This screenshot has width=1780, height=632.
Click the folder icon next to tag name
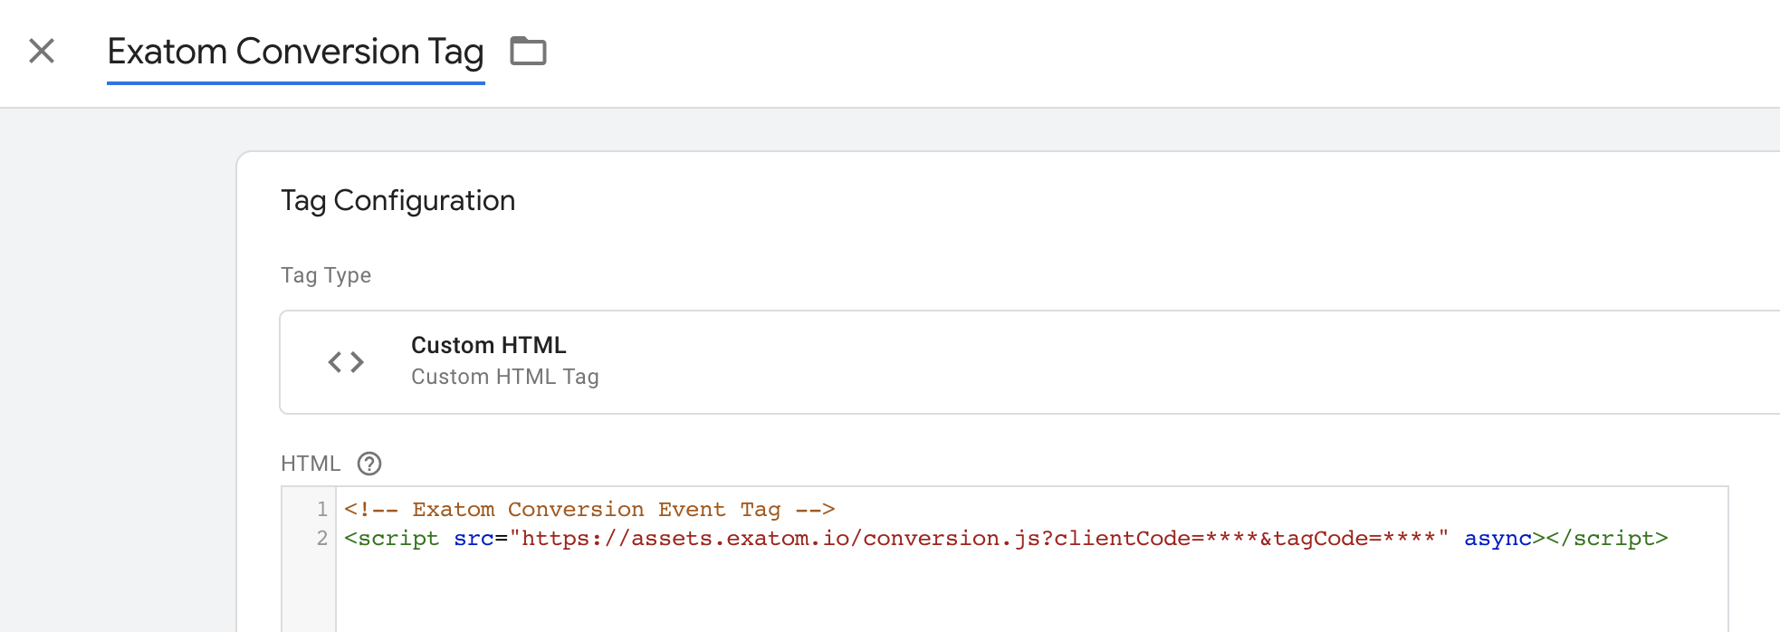528,51
